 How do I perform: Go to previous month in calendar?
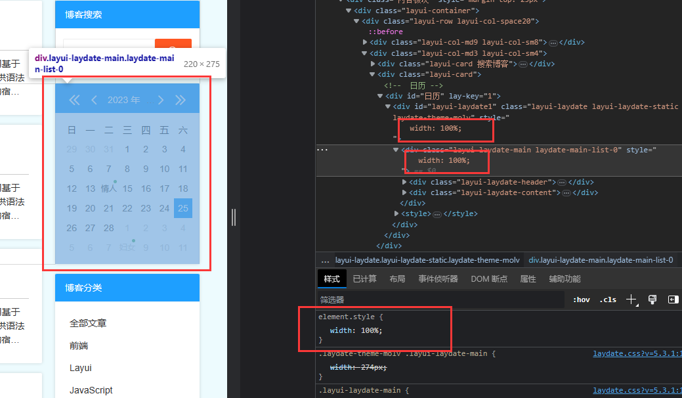click(x=94, y=100)
